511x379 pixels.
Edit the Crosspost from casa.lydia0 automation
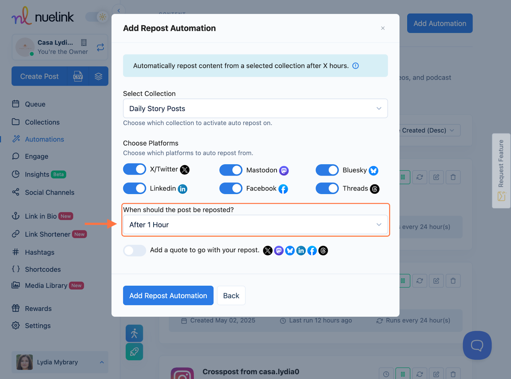[436, 374]
